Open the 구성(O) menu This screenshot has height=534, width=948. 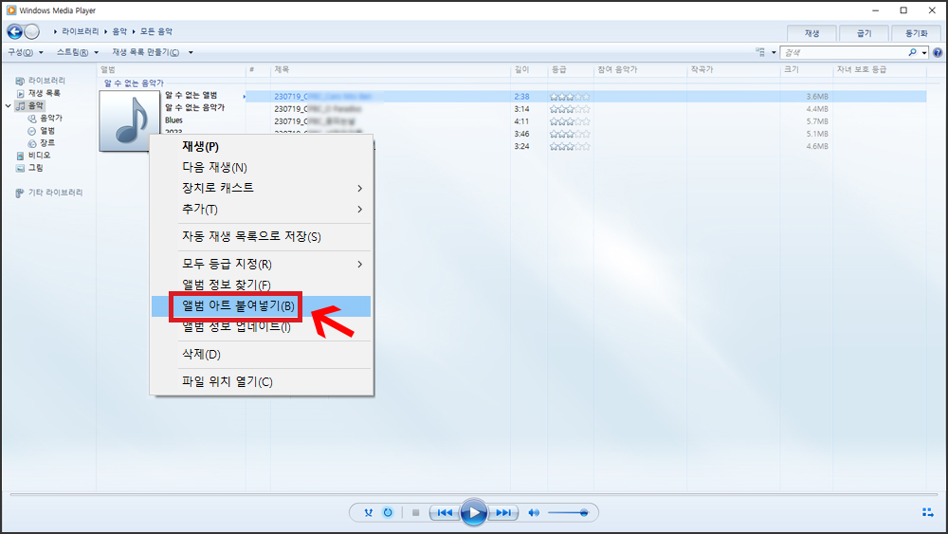(26, 52)
